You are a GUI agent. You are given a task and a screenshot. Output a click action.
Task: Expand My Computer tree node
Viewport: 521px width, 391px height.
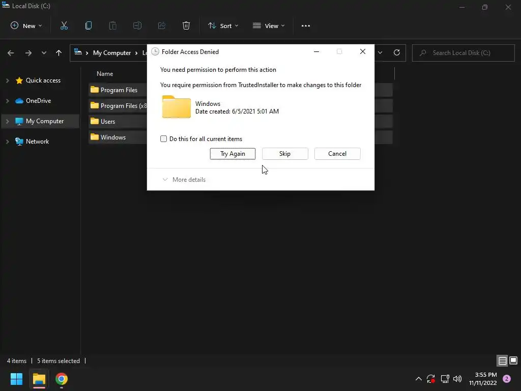(x=8, y=121)
